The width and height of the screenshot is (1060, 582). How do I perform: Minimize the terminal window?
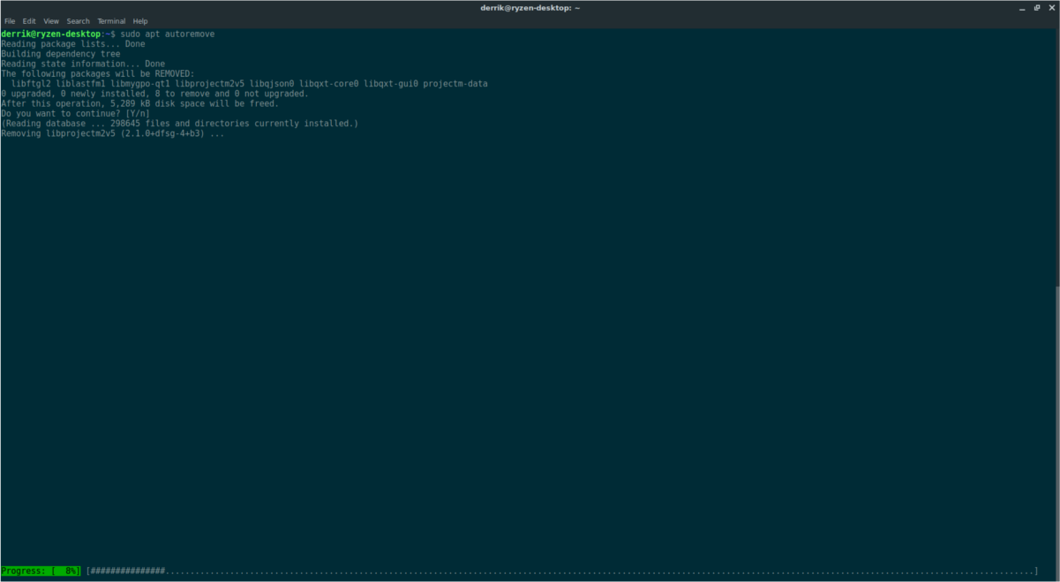pyautogui.click(x=1022, y=7)
